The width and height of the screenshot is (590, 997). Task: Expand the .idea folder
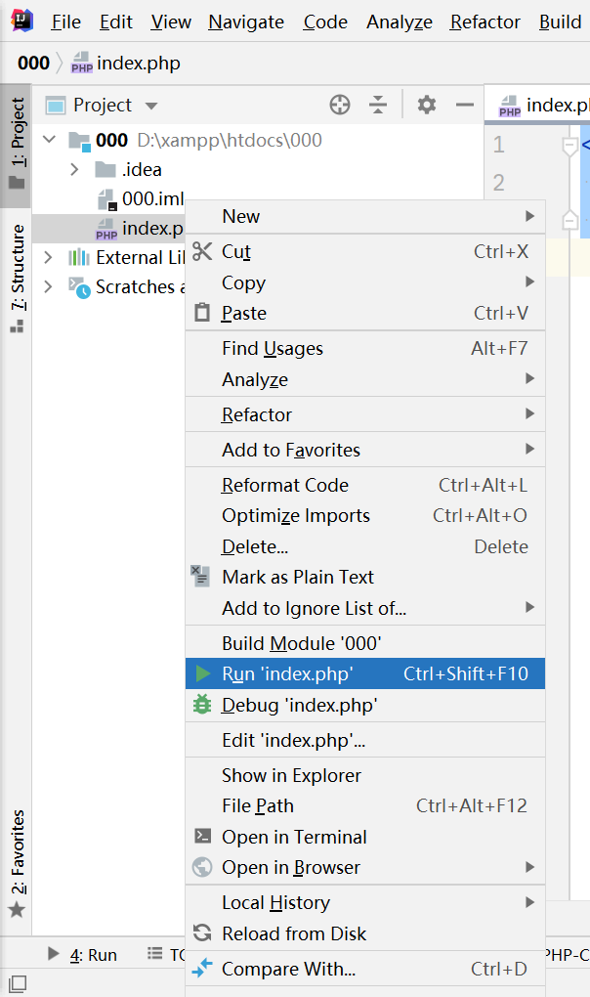[x=76, y=168]
